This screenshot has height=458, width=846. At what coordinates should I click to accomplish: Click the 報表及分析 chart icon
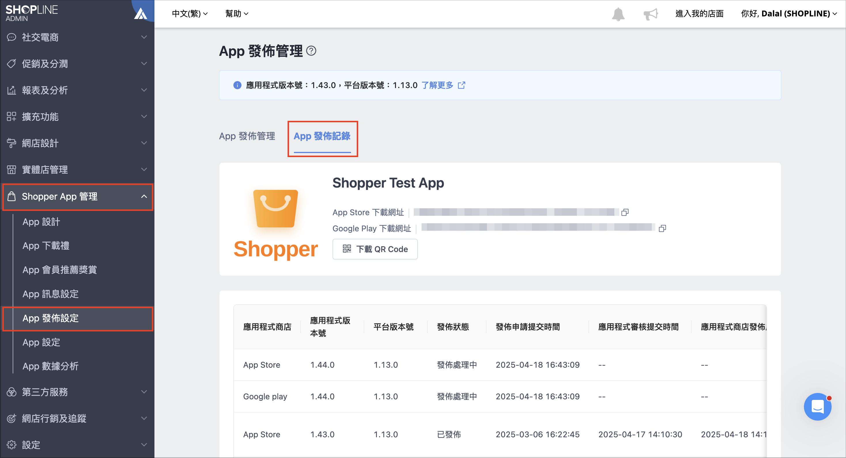click(12, 90)
